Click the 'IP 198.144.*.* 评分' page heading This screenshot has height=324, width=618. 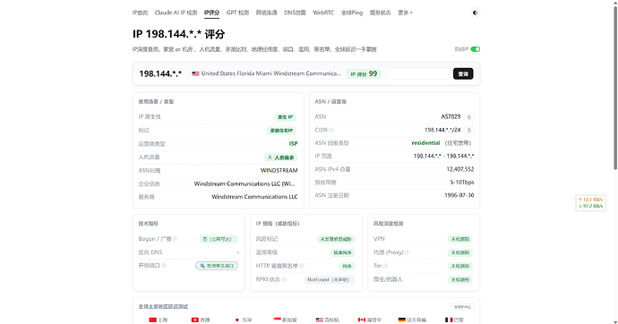click(x=178, y=34)
